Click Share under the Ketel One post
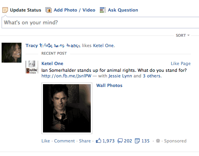The width and height of the screenshot is (199, 156). point(85,141)
